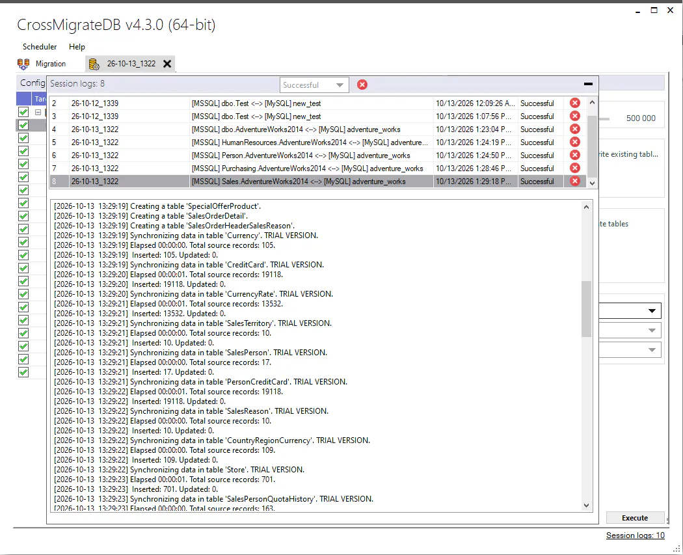The image size is (683, 555).
Task: Click the Execute button
Action: tap(635, 517)
